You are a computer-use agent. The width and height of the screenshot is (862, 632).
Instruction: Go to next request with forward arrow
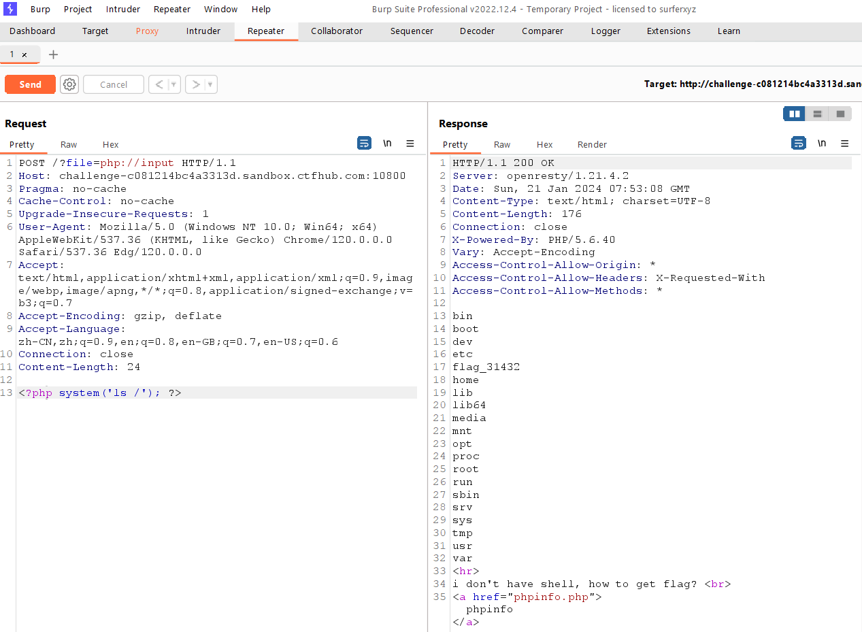coord(196,84)
